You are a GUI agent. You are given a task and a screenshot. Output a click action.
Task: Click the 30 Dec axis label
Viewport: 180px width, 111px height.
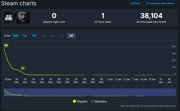(x=101, y=81)
